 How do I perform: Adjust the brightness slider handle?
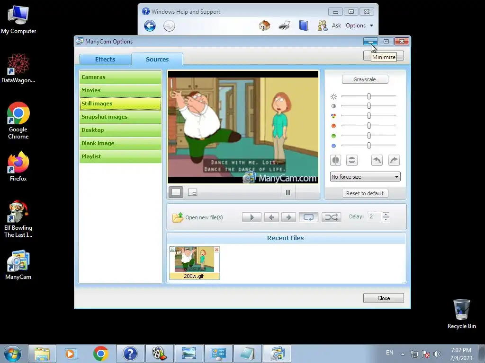[x=369, y=96]
